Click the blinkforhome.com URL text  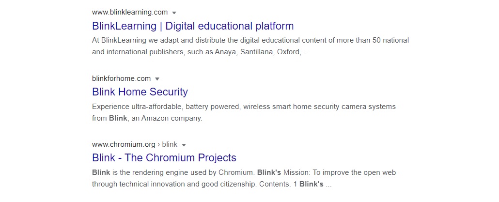point(121,78)
